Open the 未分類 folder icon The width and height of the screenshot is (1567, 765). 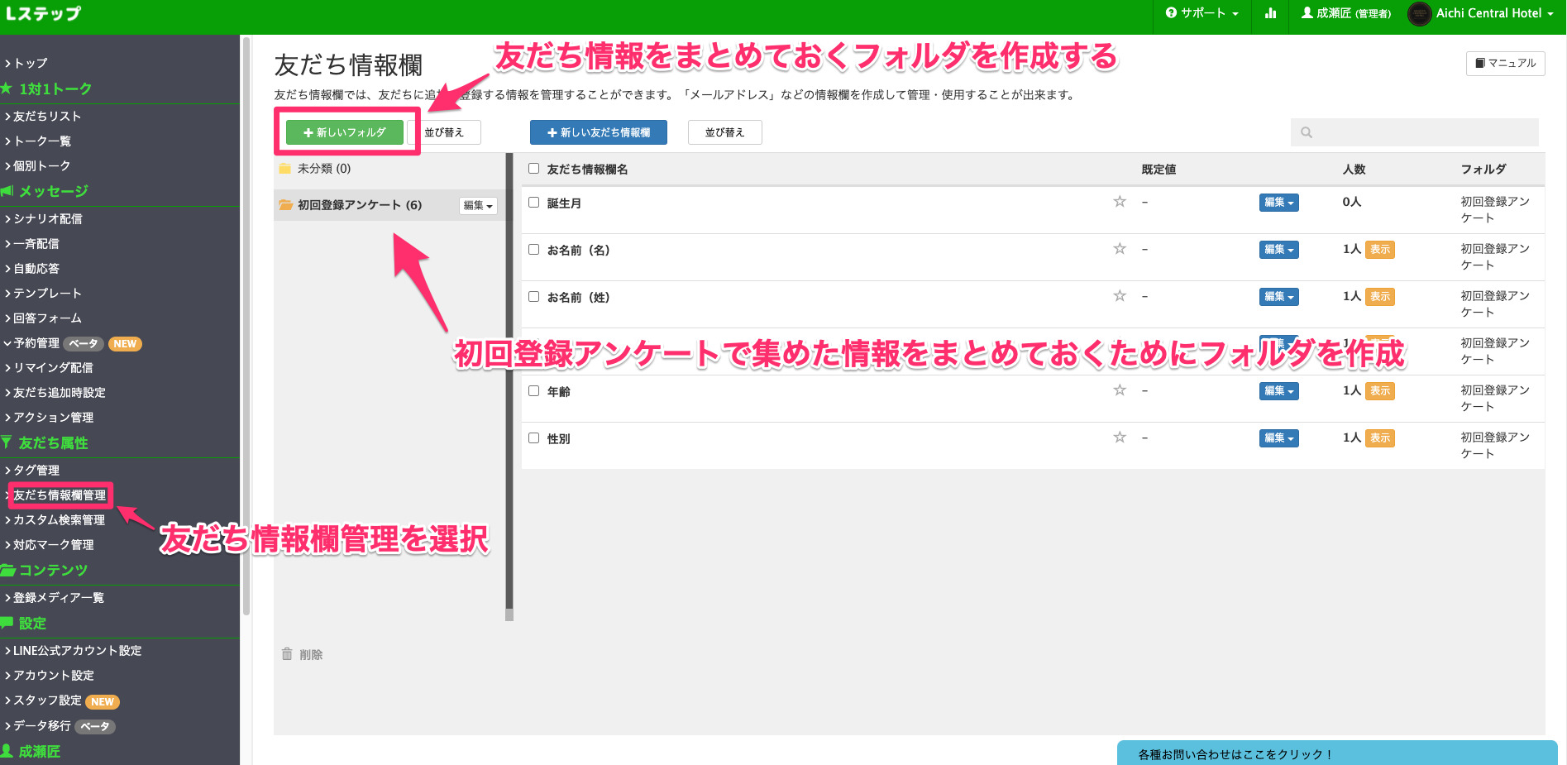(285, 169)
